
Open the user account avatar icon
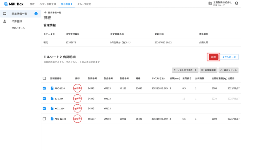pyautogui.click(x=237, y=3)
